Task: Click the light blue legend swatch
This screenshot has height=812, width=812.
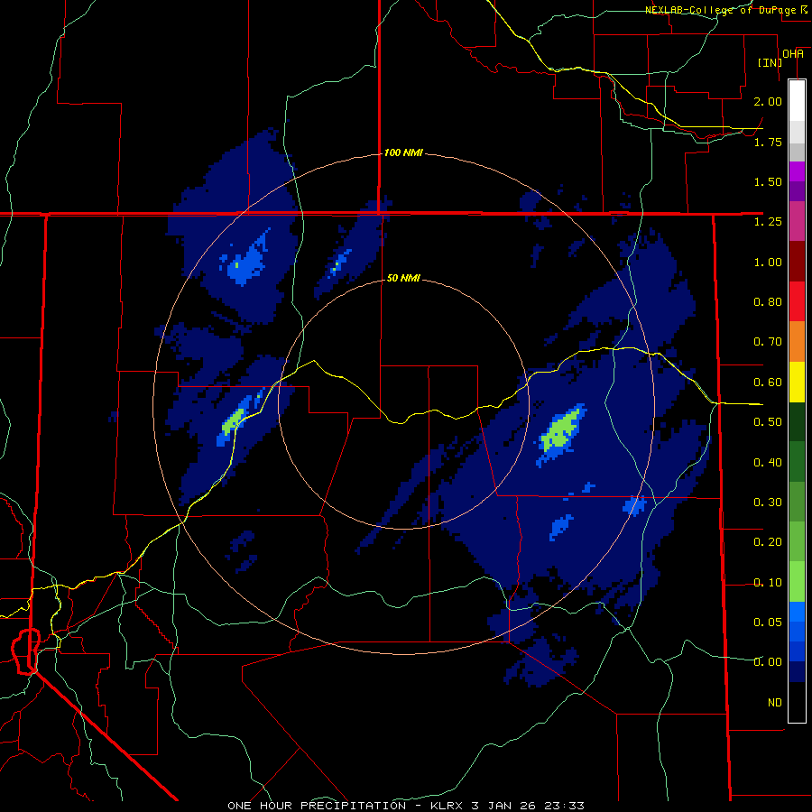Action: coord(797,612)
